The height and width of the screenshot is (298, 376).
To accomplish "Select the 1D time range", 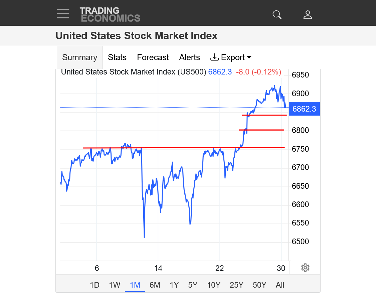I will click(95, 285).
